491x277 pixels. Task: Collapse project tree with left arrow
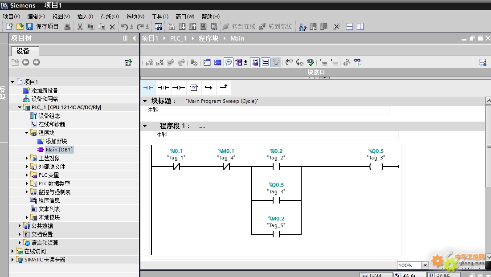pyautogui.click(x=134, y=38)
